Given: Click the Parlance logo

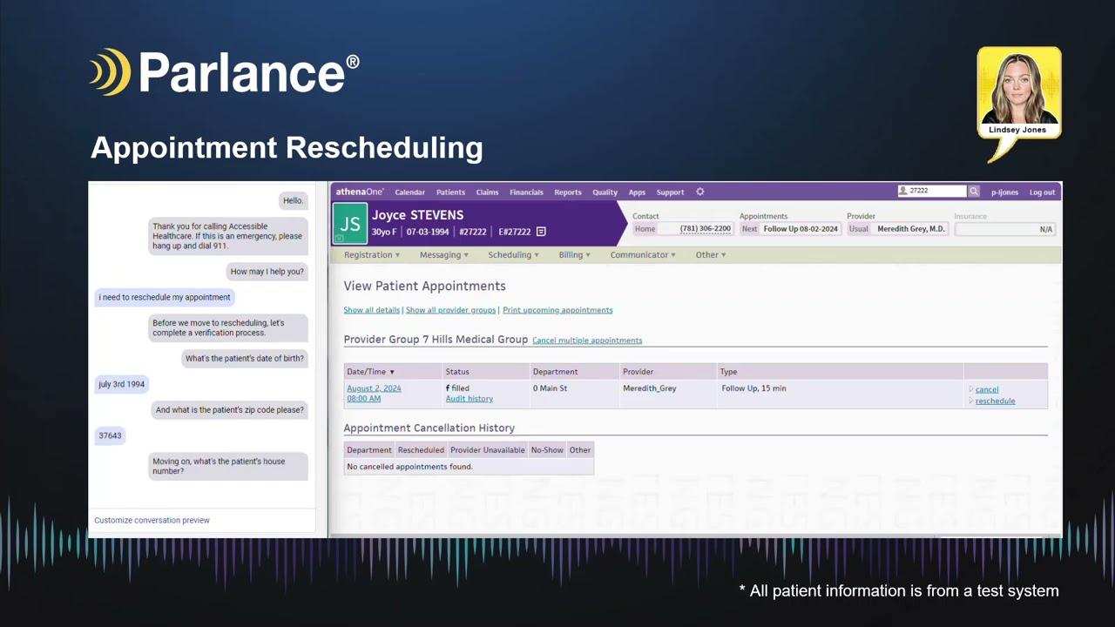Looking at the screenshot, I should click(224, 72).
